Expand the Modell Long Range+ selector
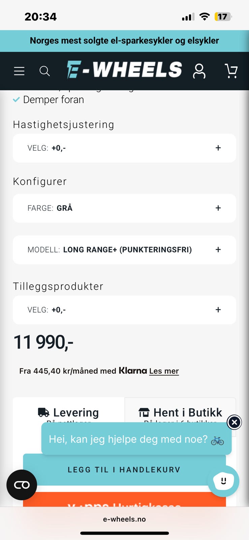 click(124, 250)
